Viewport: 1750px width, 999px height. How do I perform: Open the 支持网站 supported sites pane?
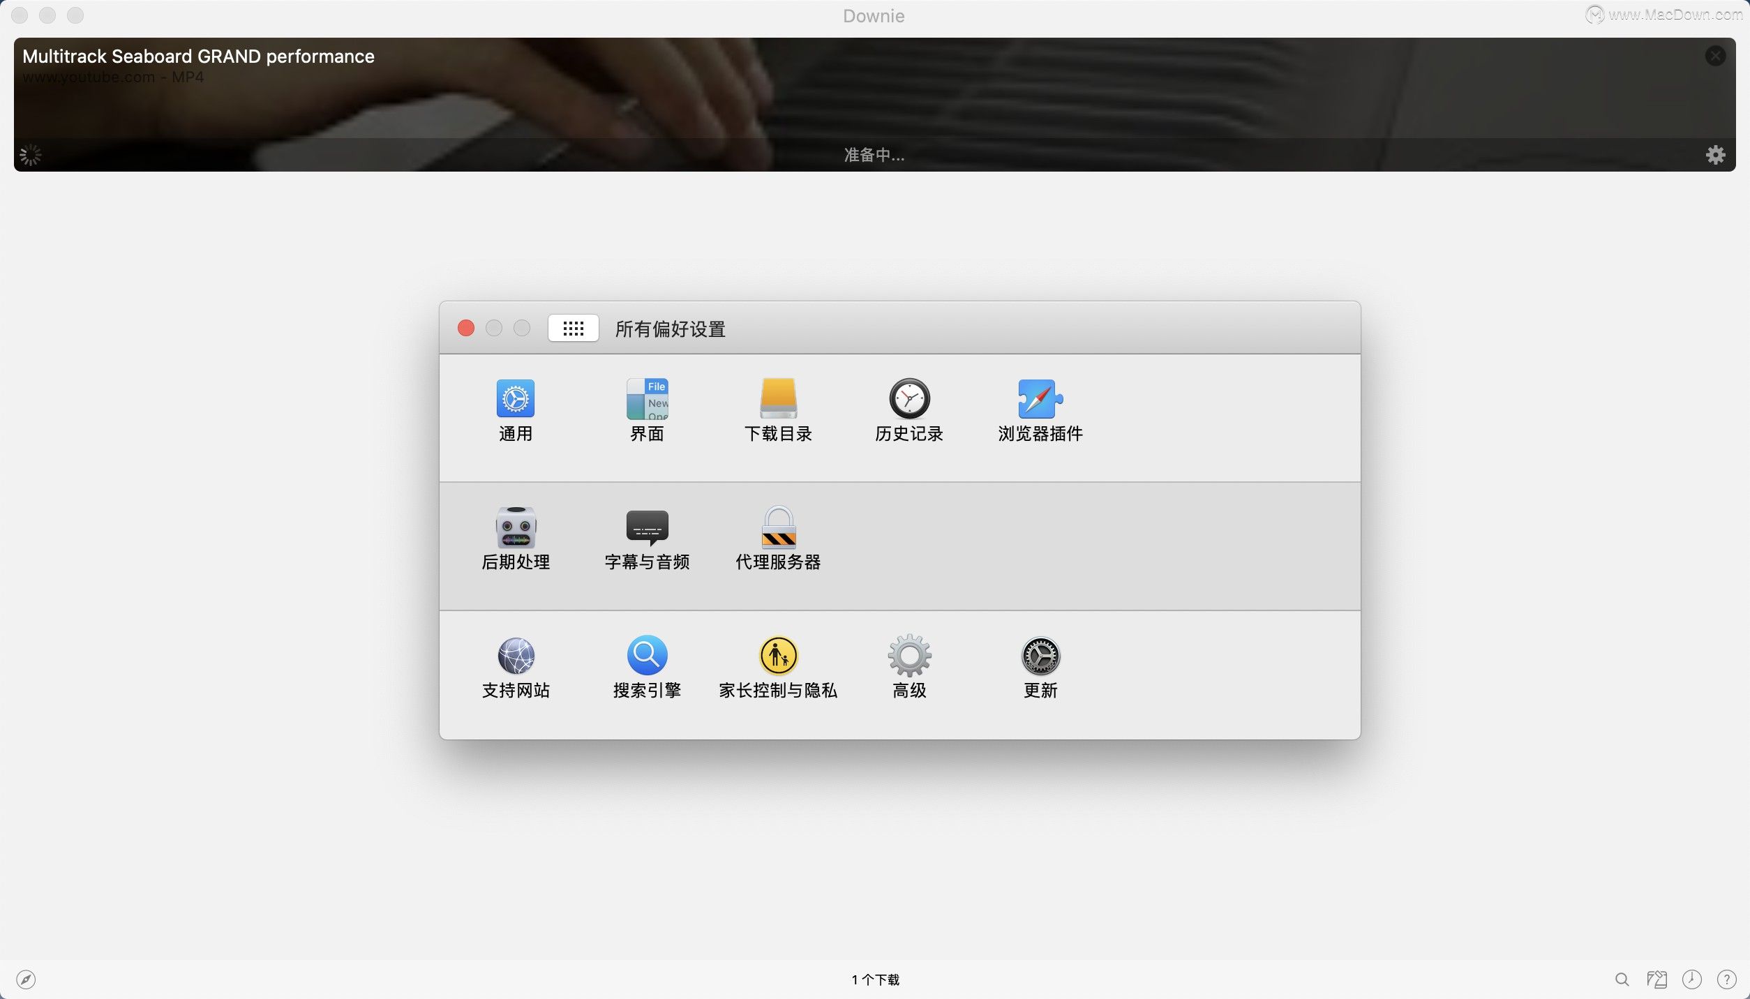tap(516, 668)
